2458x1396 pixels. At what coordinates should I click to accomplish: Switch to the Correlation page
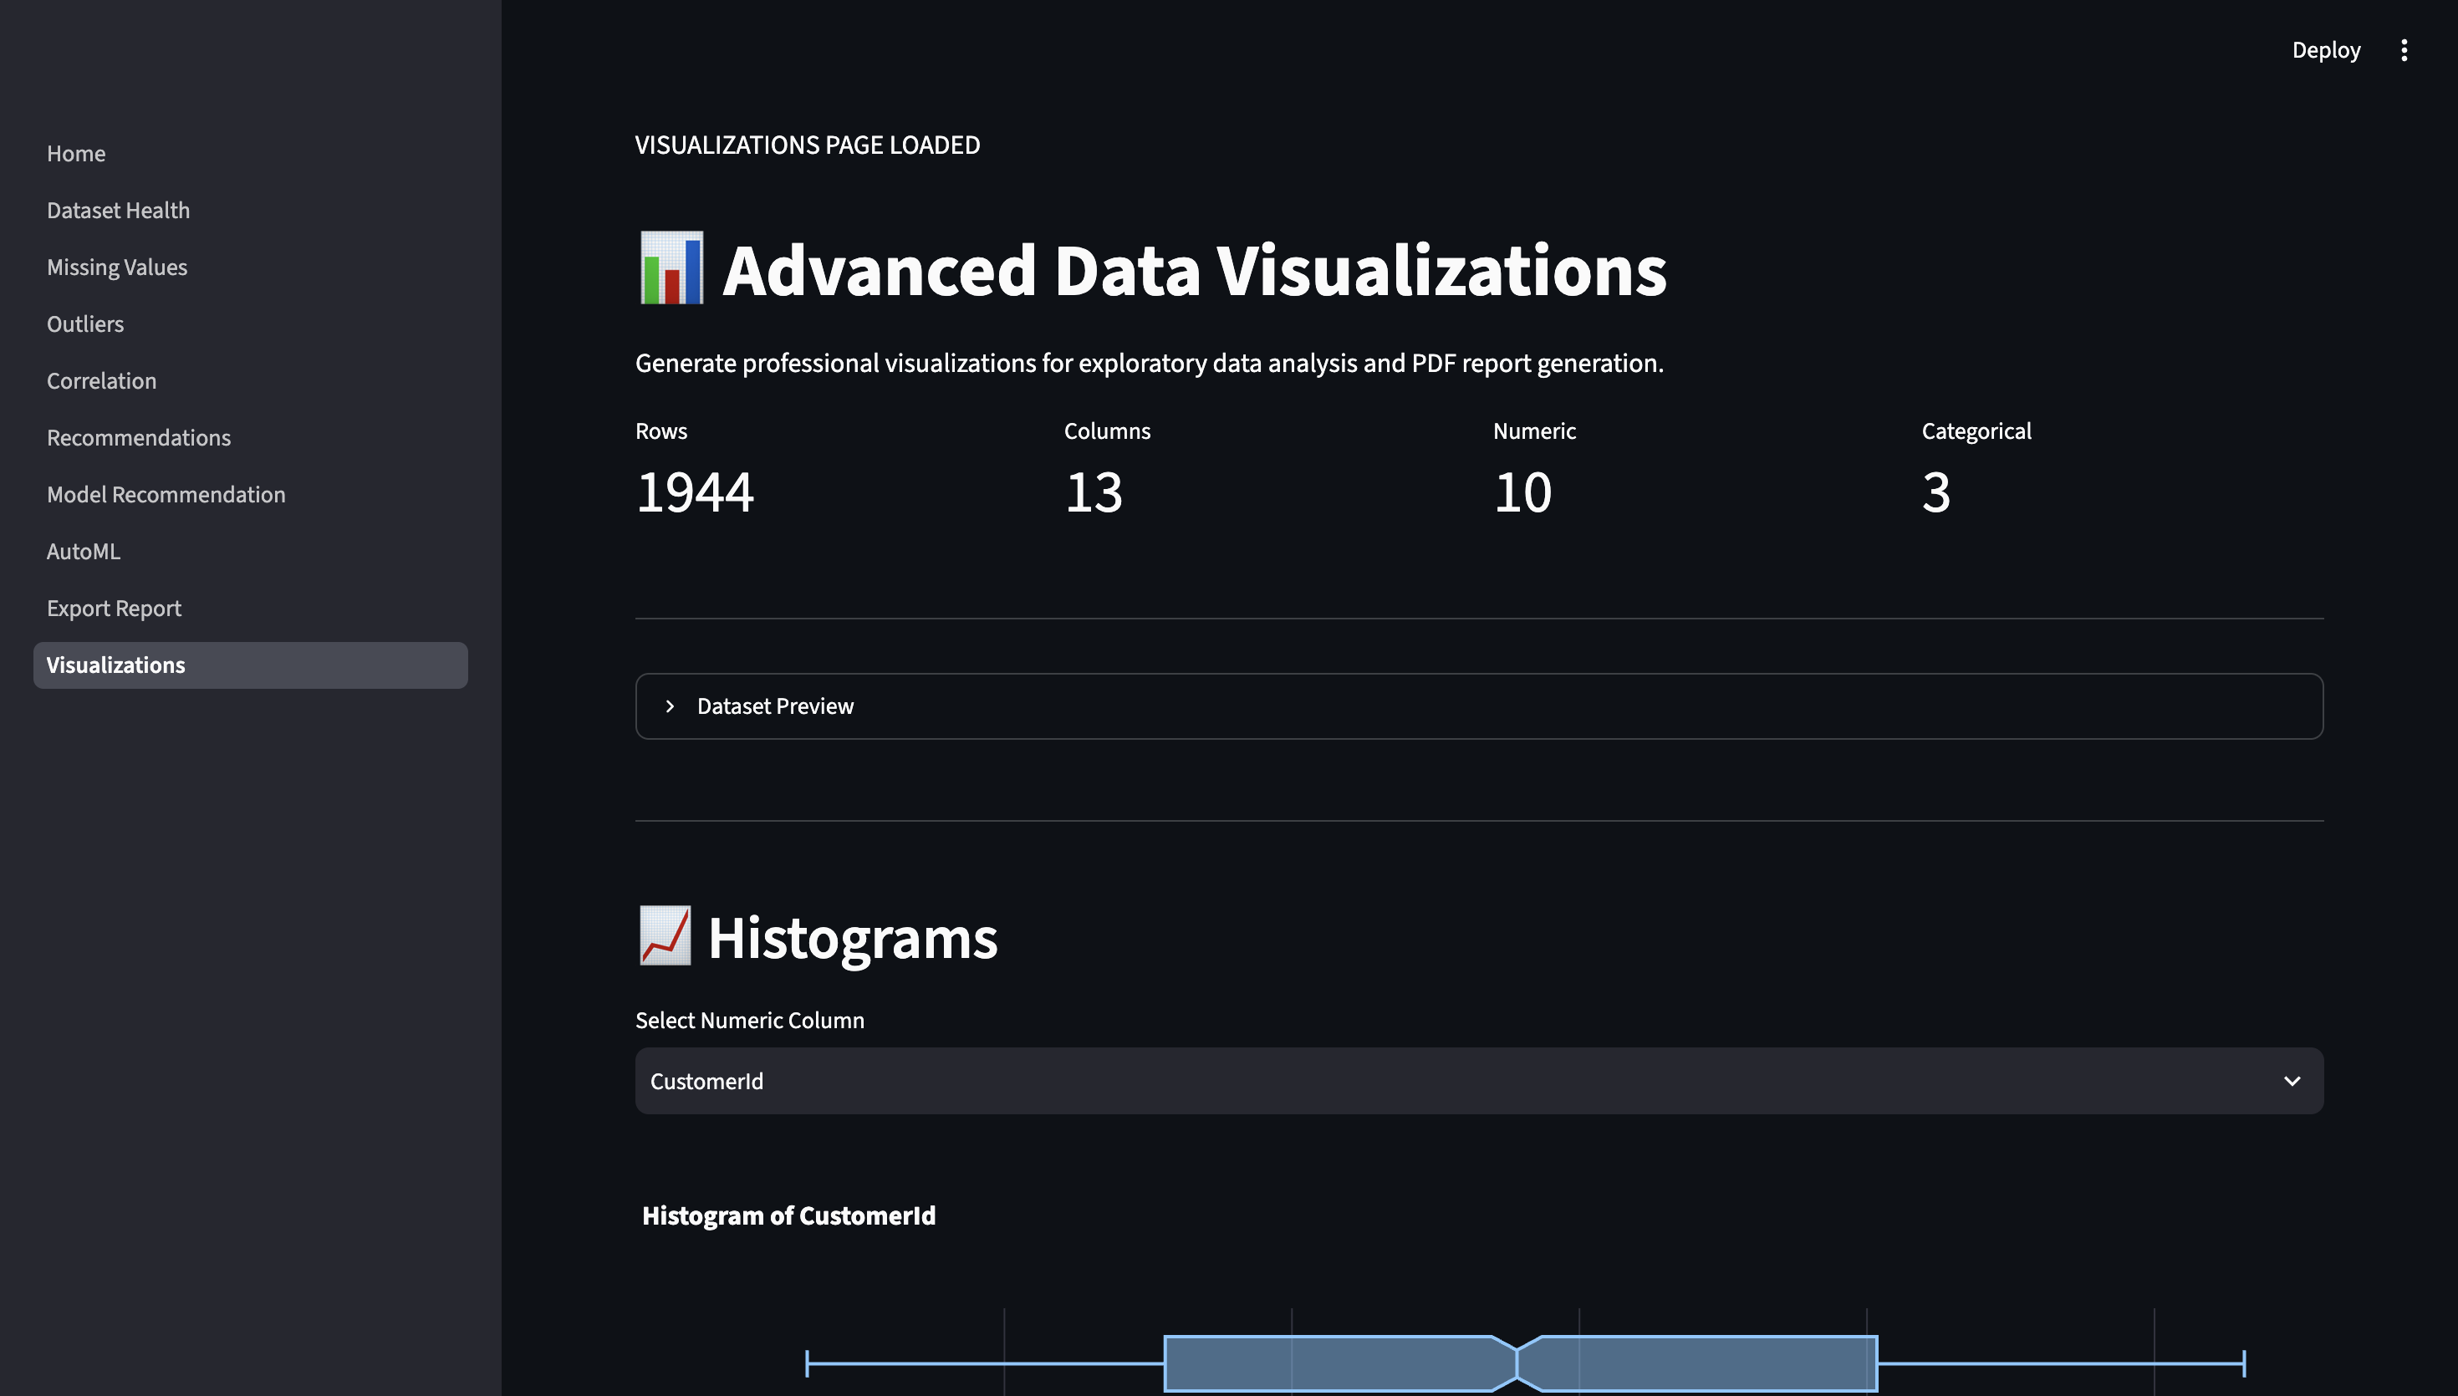pos(250,380)
